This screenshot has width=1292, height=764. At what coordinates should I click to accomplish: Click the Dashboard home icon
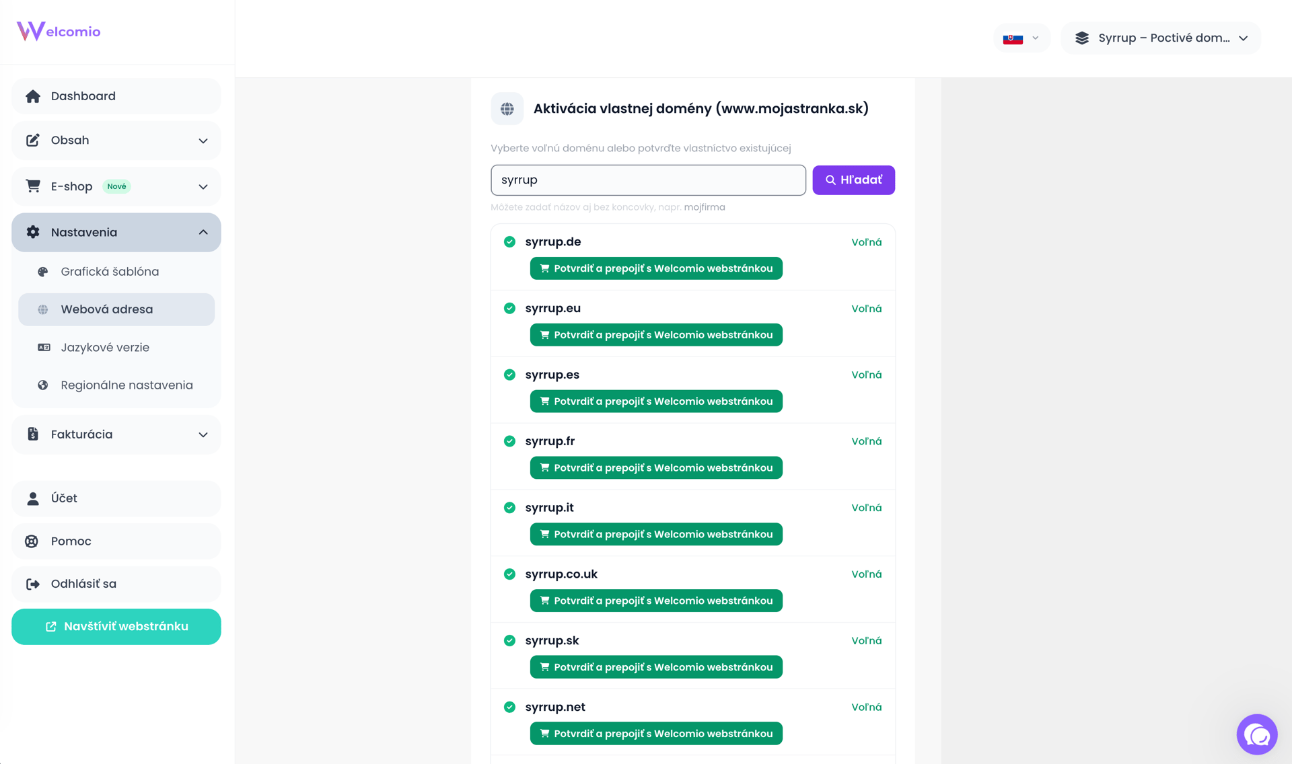33,96
